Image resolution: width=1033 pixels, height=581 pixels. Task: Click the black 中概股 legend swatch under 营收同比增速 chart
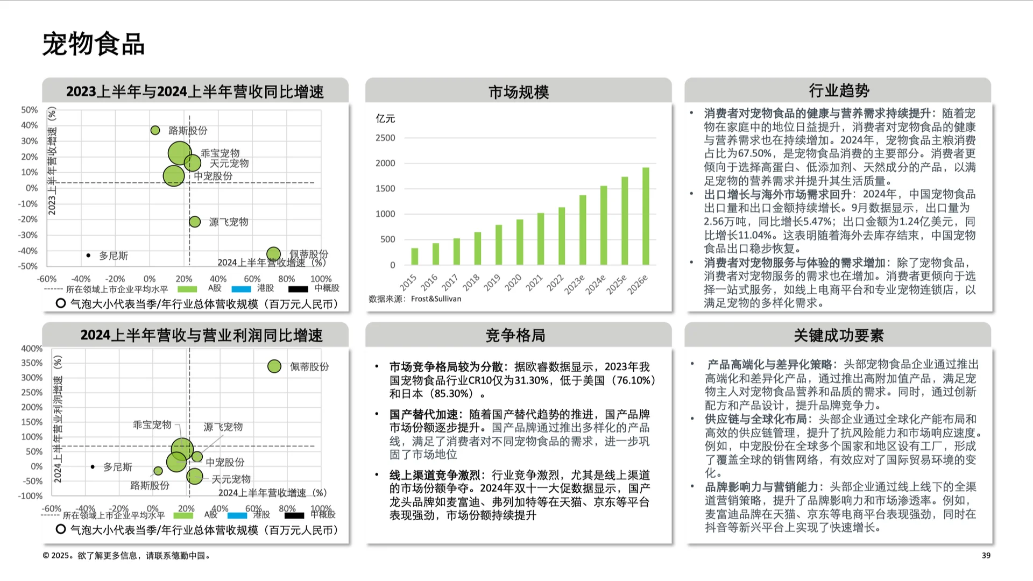[298, 289]
